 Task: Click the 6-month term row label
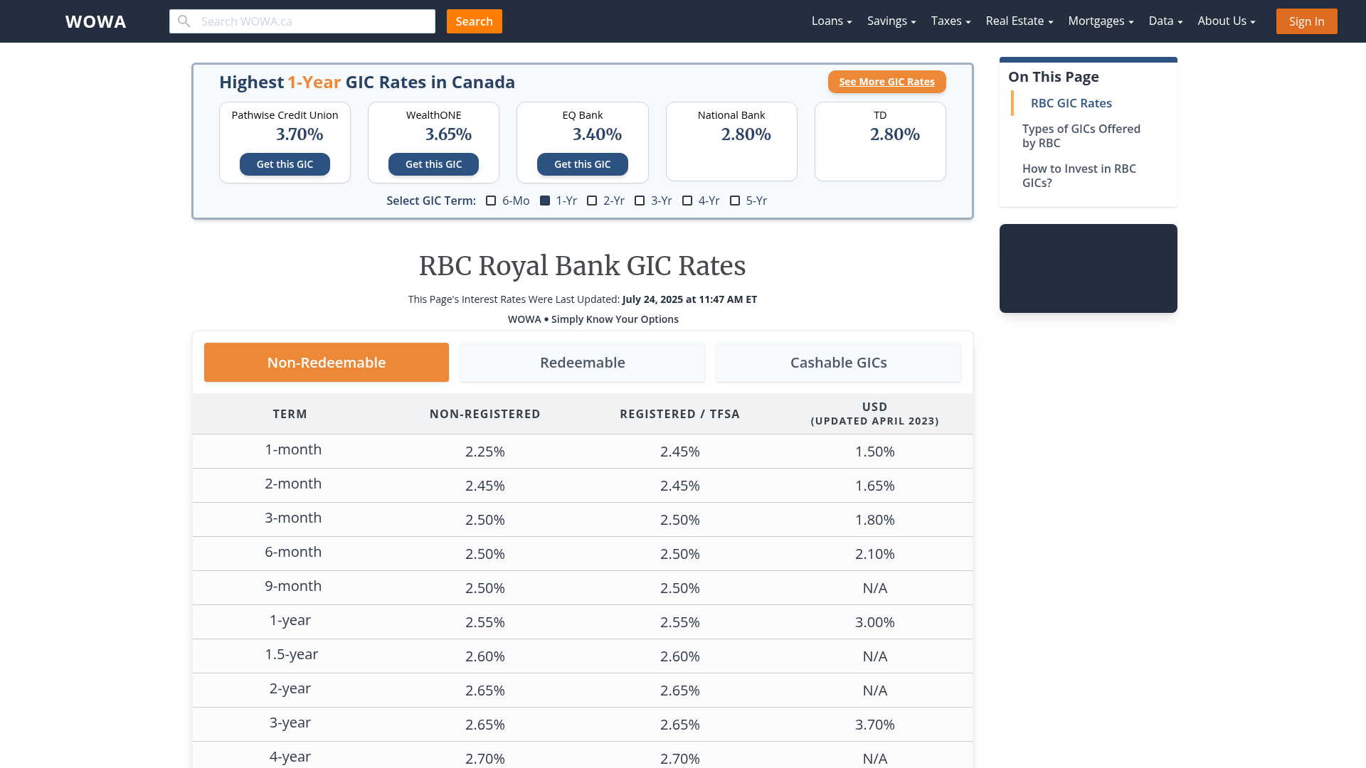[293, 552]
